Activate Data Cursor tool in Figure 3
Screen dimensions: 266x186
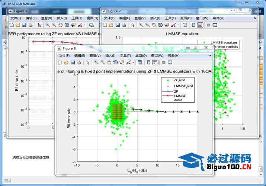[122, 62]
